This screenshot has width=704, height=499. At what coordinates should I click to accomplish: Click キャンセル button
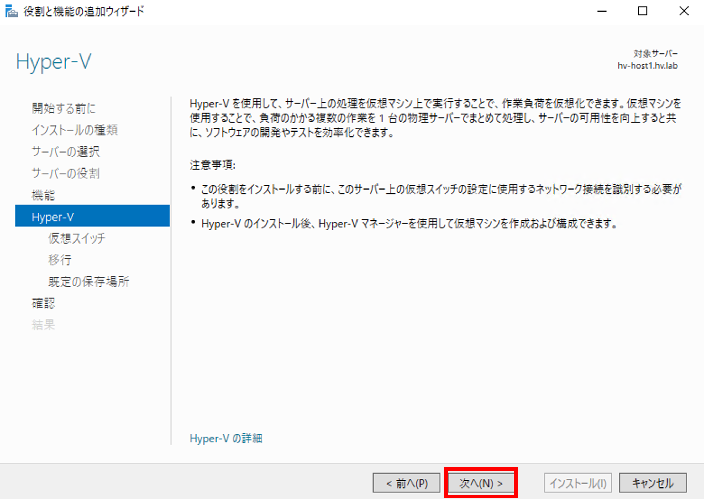click(653, 483)
